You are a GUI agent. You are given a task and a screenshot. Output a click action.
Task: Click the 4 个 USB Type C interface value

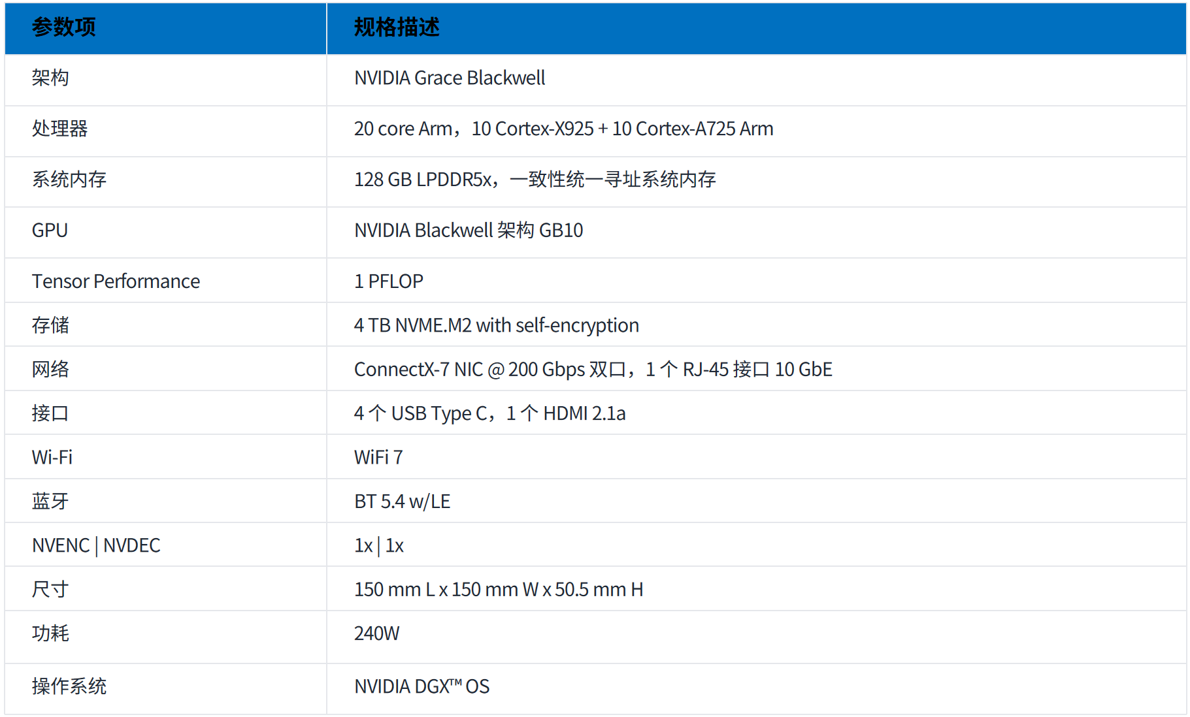(489, 413)
